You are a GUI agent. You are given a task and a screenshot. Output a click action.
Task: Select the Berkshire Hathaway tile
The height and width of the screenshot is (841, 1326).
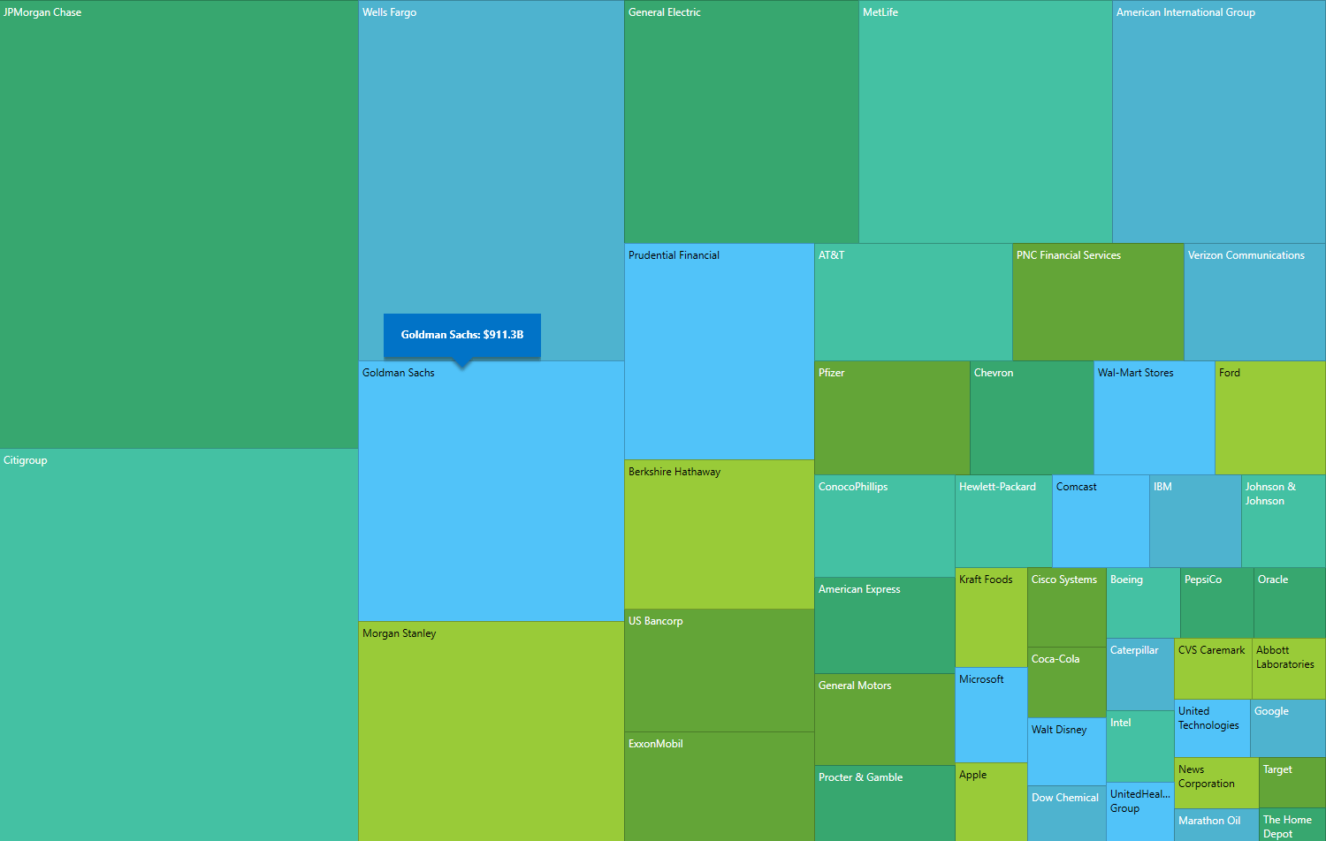[720, 534]
